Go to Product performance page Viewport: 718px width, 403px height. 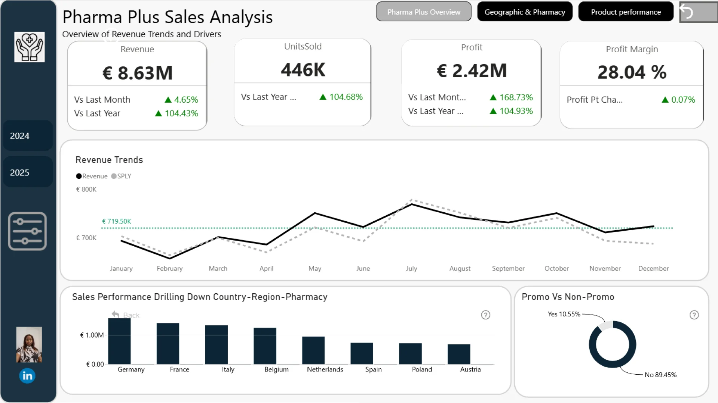(626, 12)
